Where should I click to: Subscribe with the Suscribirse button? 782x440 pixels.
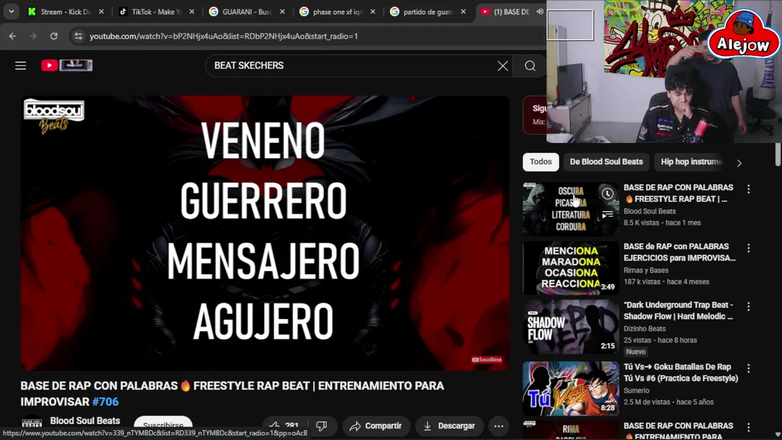click(x=163, y=425)
